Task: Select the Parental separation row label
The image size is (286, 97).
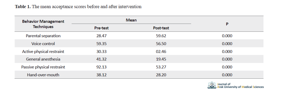Action: (x=43, y=36)
